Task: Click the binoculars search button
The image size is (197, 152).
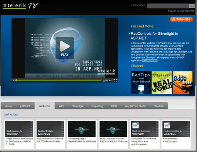Action: [191, 6]
